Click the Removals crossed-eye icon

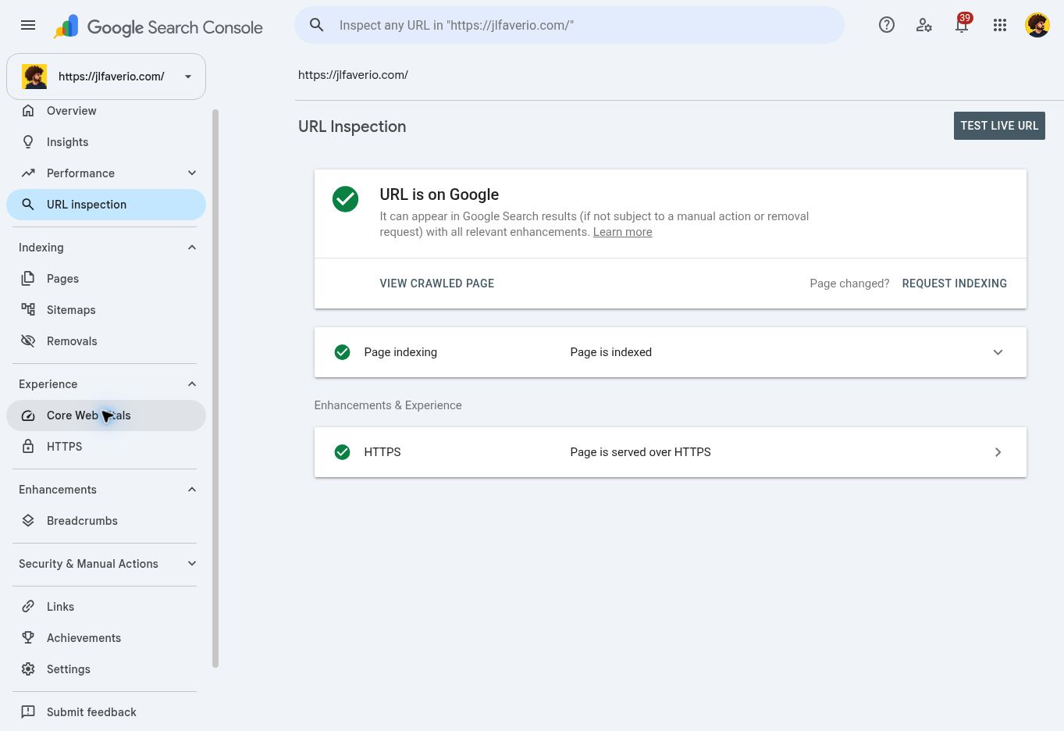point(28,341)
